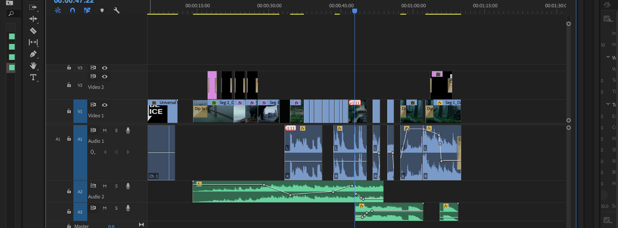Toggle Snap in the timeline
Viewport: 618px width, 228px height.
coord(72,10)
